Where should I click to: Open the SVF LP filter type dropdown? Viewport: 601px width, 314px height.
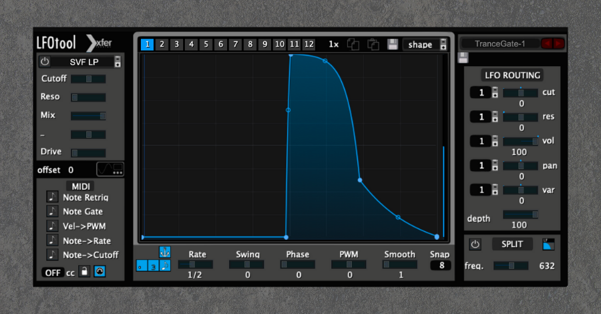pos(118,61)
